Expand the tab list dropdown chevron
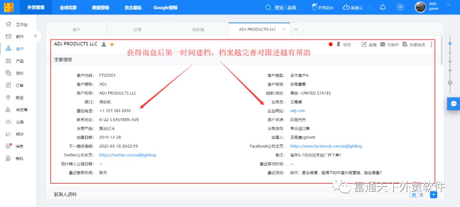 [296, 30]
